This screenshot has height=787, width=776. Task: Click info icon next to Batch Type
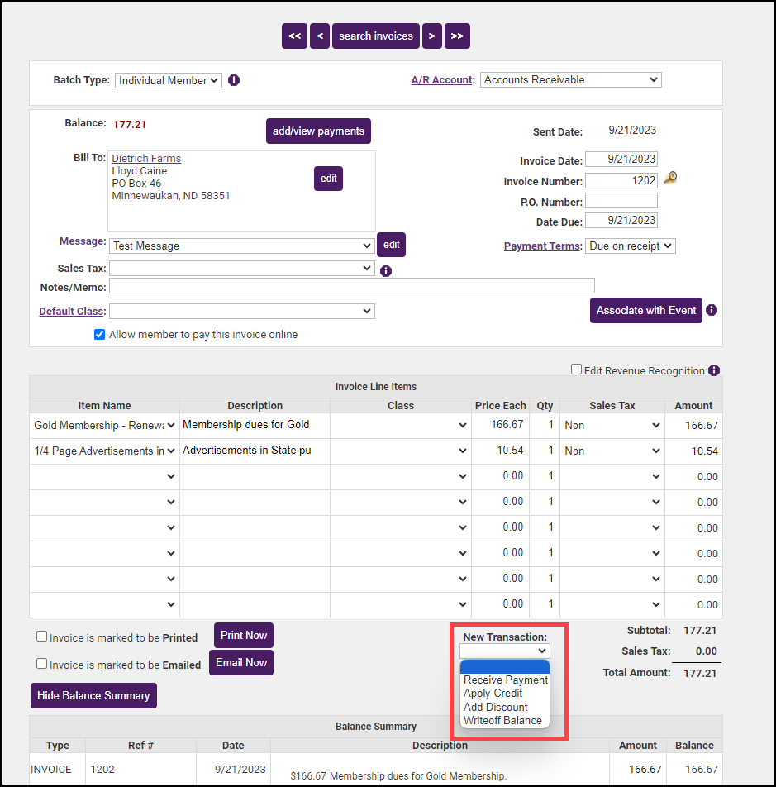(234, 80)
